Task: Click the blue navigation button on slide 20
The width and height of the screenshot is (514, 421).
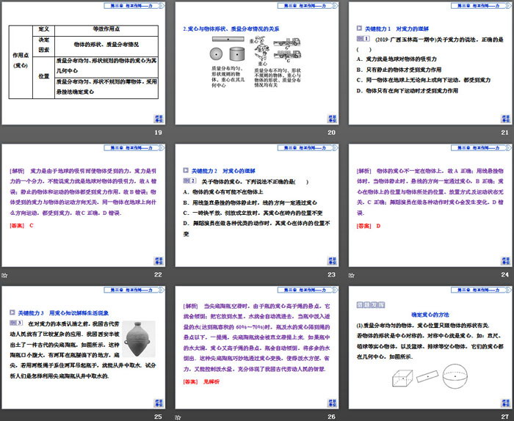Action: (331, 119)
